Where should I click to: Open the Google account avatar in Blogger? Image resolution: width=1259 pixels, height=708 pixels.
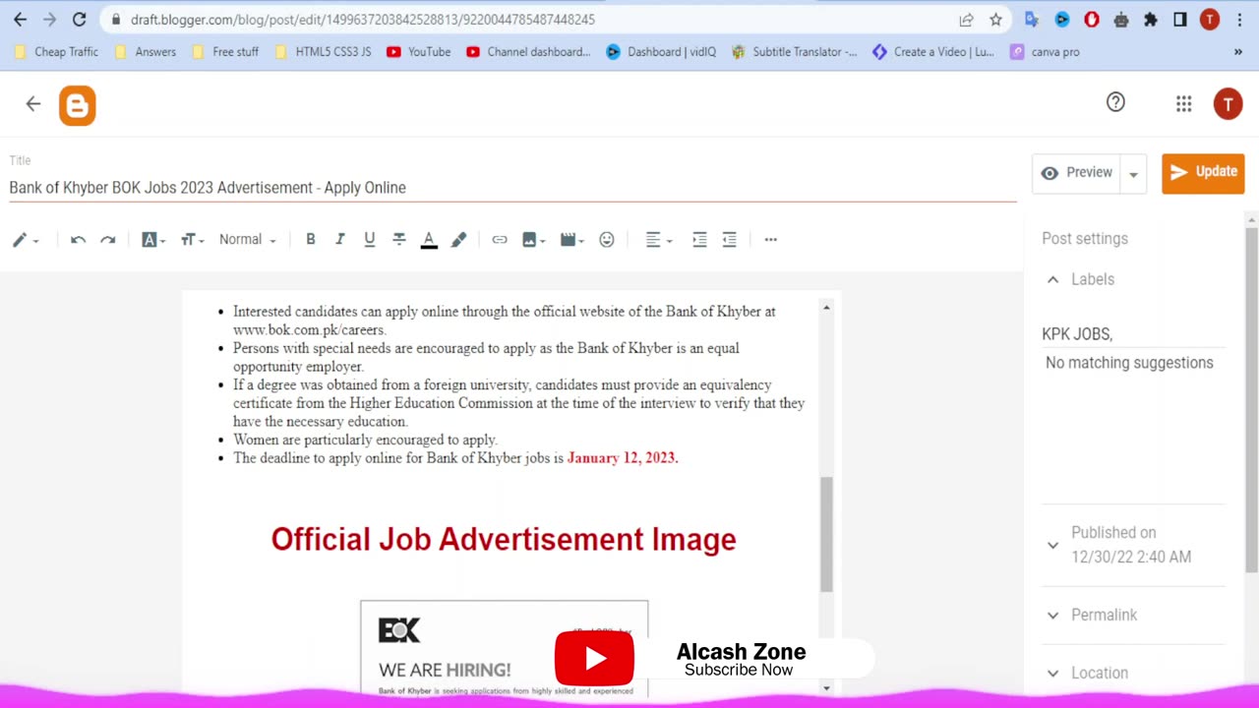[1228, 103]
